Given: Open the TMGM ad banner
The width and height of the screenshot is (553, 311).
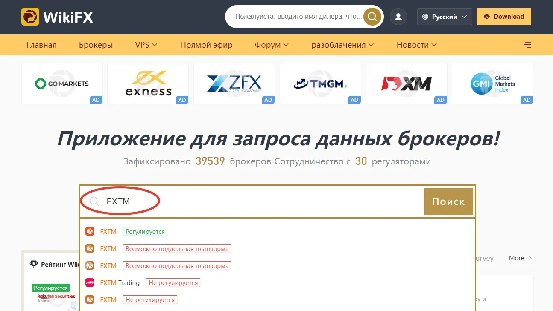Looking at the screenshot, I should coord(320,84).
